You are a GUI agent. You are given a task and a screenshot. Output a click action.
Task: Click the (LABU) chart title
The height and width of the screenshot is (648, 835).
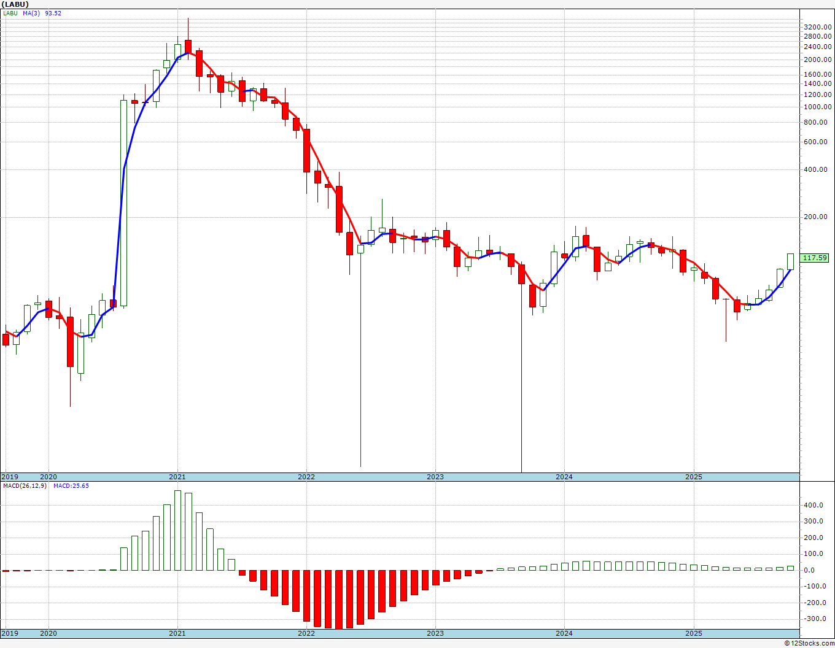point(15,4)
